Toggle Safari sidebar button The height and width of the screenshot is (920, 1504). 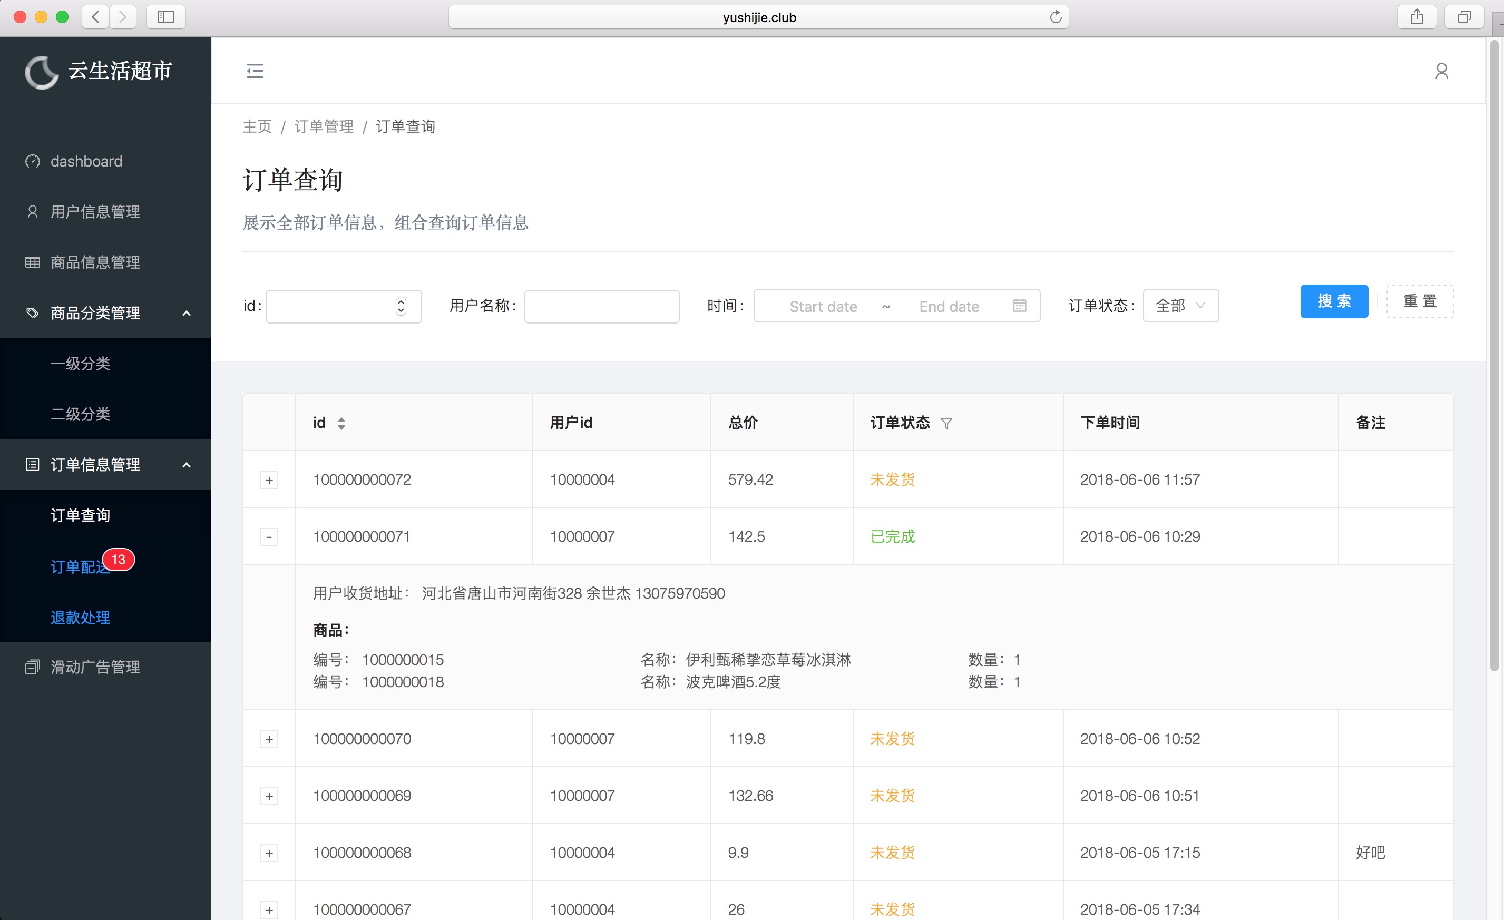(165, 17)
